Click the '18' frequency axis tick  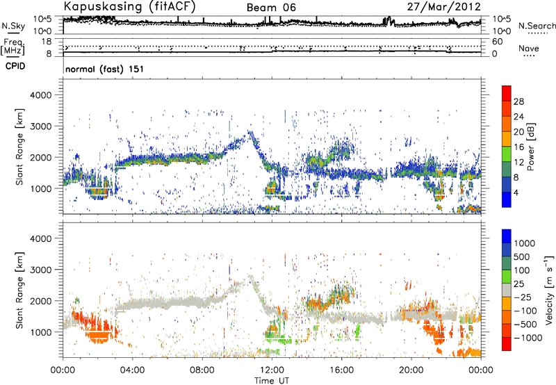click(47, 42)
